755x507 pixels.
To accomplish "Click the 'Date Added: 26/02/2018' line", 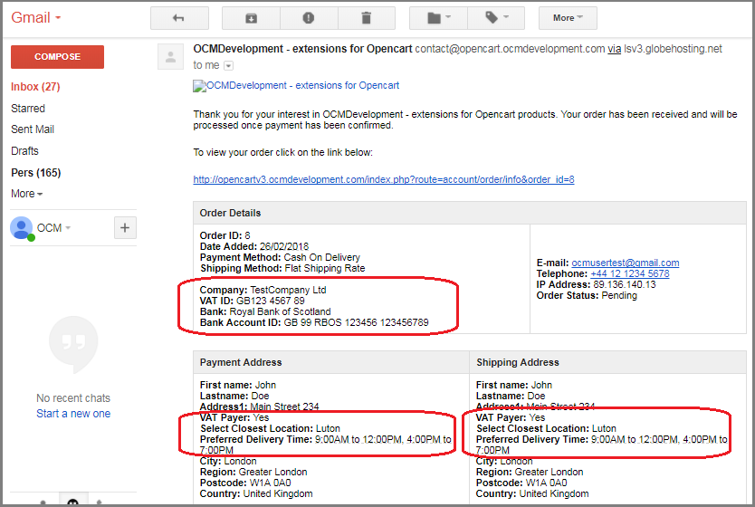I will click(x=254, y=246).
